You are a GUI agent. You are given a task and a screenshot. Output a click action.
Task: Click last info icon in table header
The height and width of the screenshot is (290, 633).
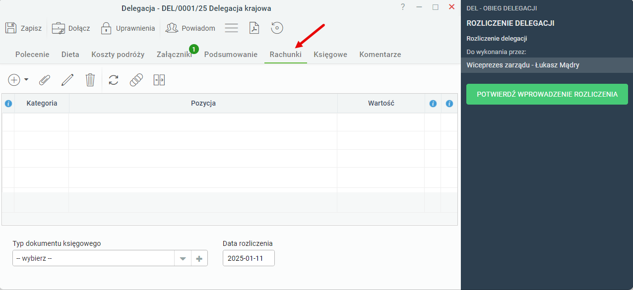(449, 104)
